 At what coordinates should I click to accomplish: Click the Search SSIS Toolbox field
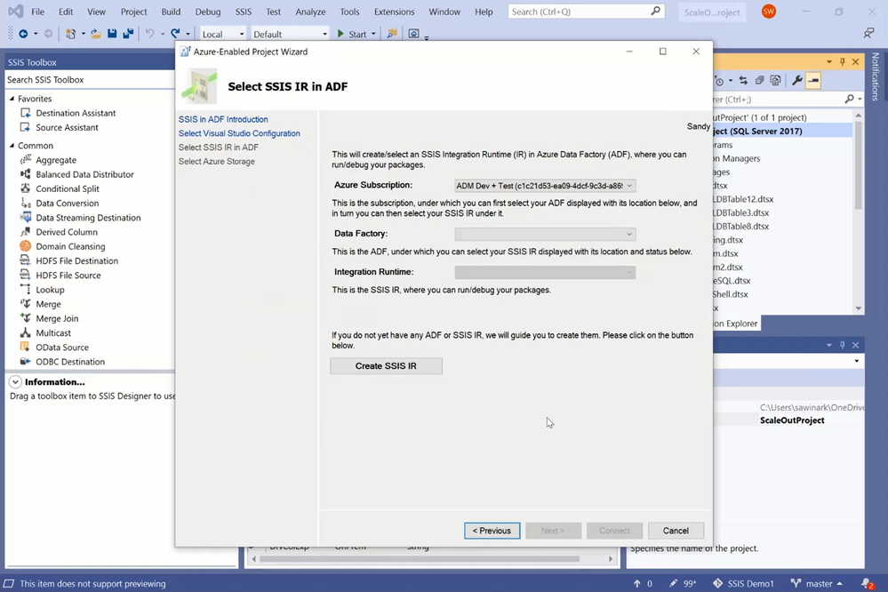90,80
